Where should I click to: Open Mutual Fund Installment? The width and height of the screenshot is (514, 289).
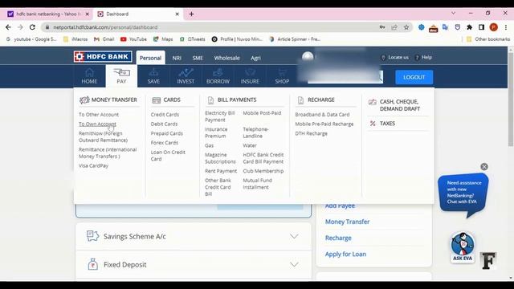point(257,184)
